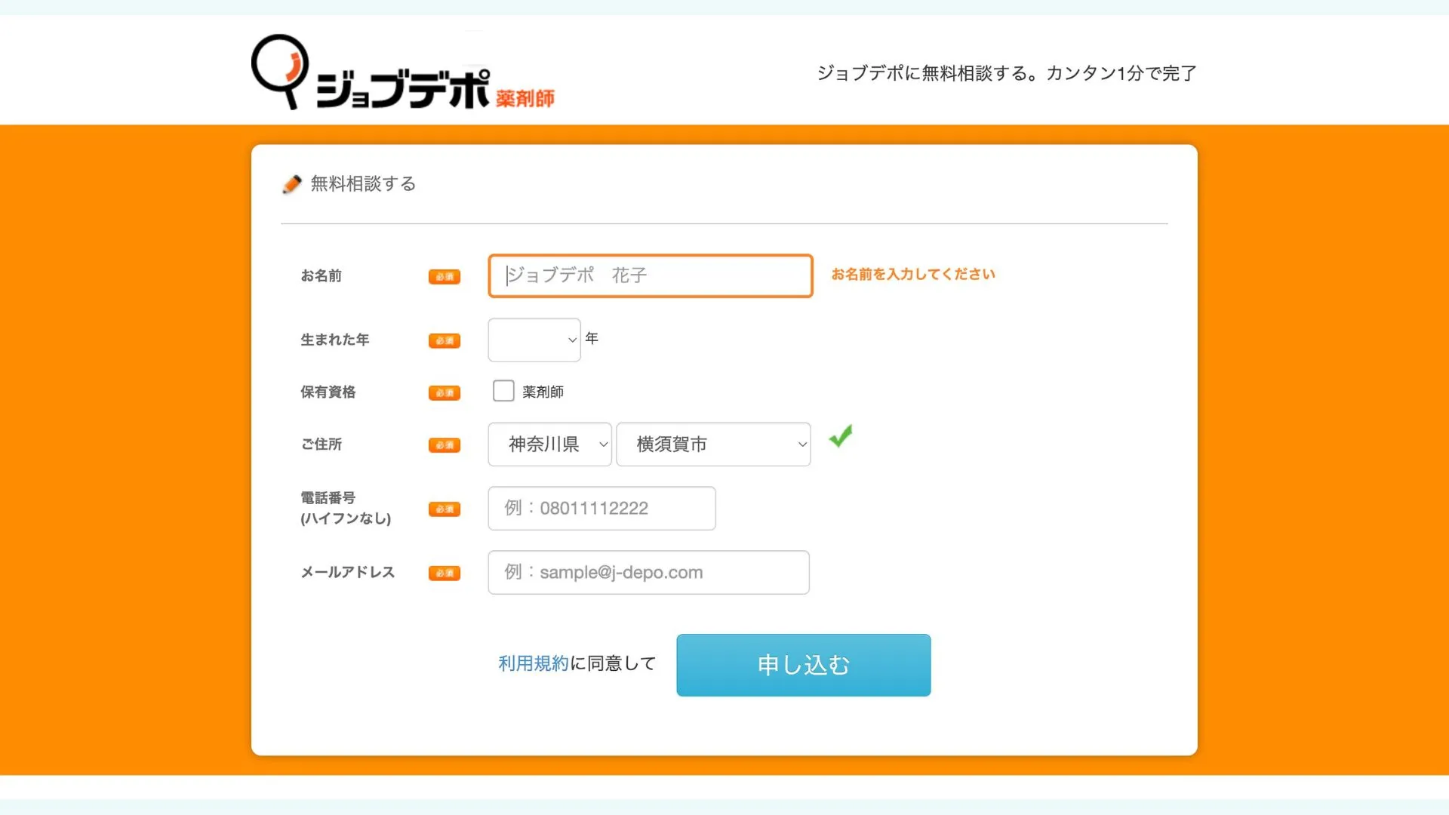Focus the name input field
1449x815 pixels.
(x=651, y=276)
